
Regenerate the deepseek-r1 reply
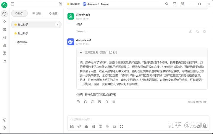[x=85, y=102]
